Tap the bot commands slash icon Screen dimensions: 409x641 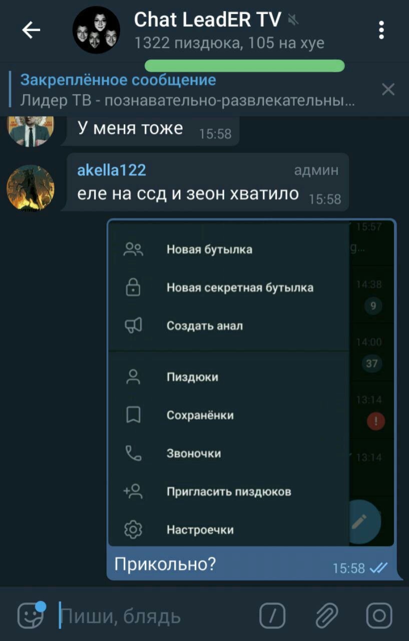point(272,615)
